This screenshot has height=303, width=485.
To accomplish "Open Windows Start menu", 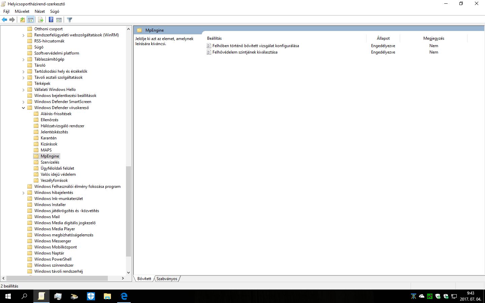I will point(8,296).
